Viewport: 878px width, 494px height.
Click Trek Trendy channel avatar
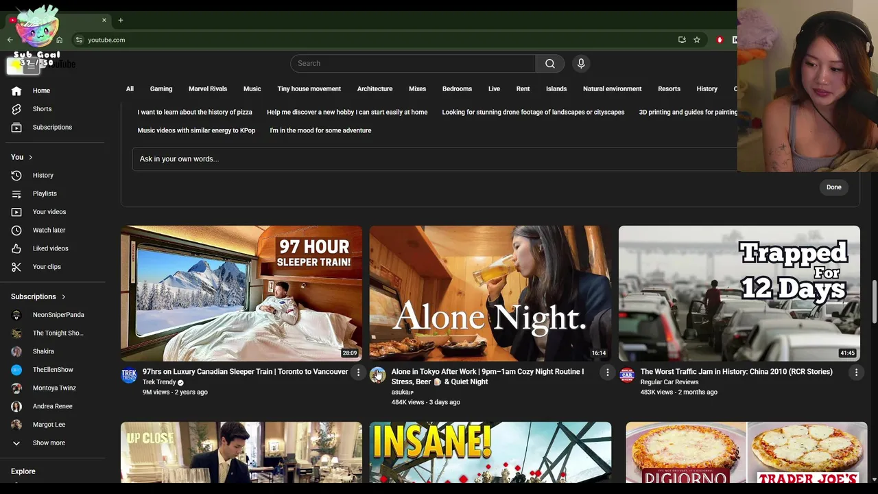point(129,375)
